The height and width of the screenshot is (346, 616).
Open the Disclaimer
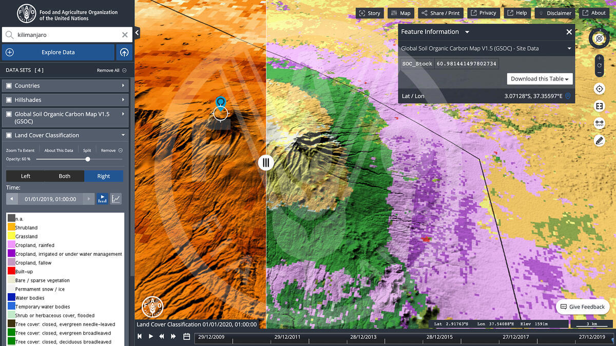pyautogui.click(x=555, y=13)
